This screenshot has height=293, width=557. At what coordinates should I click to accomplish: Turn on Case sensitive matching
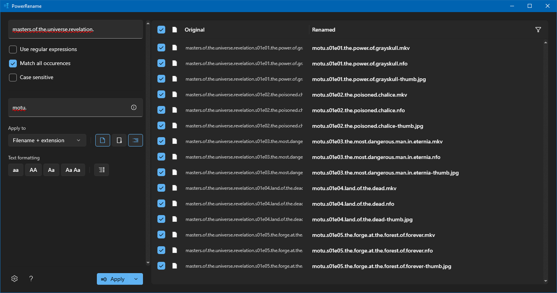pyautogui.click(x=12, y=77)
